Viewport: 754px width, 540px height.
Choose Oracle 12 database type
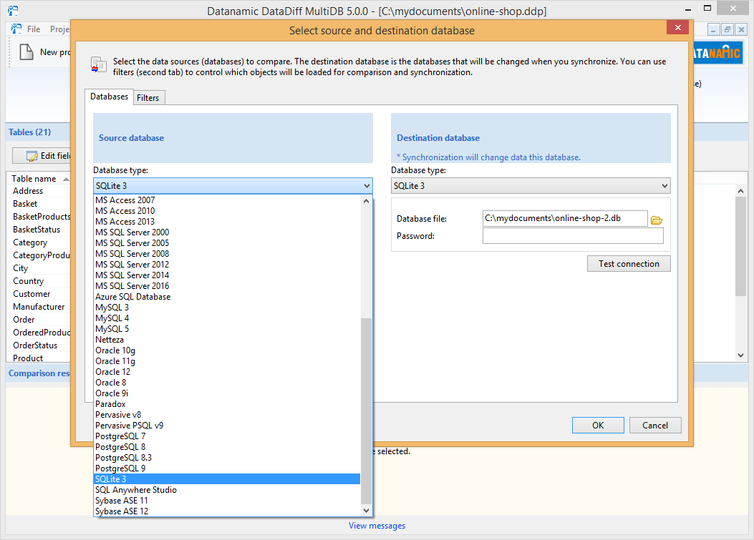[227, 371]
